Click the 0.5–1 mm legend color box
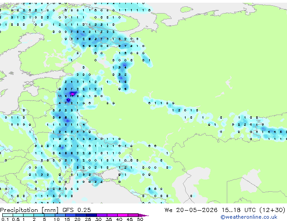Viewport: 287px width, 221px height. pos(18,215)
